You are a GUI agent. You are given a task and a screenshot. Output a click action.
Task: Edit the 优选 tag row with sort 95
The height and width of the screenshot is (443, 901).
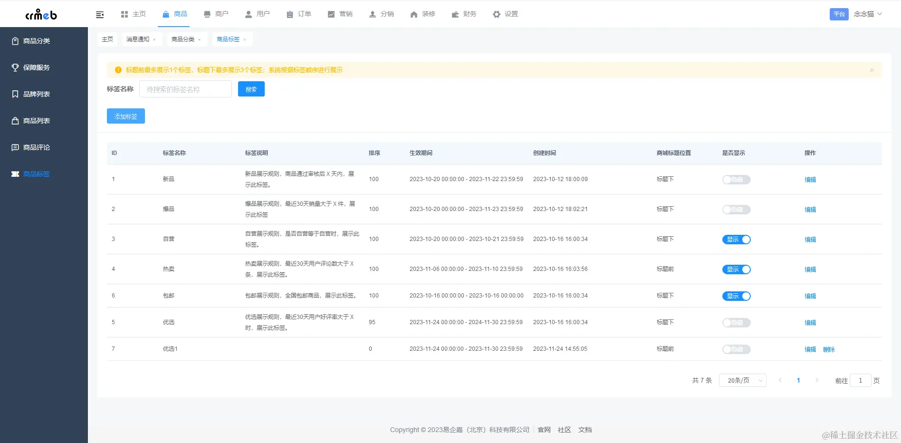tap(810, 323)
